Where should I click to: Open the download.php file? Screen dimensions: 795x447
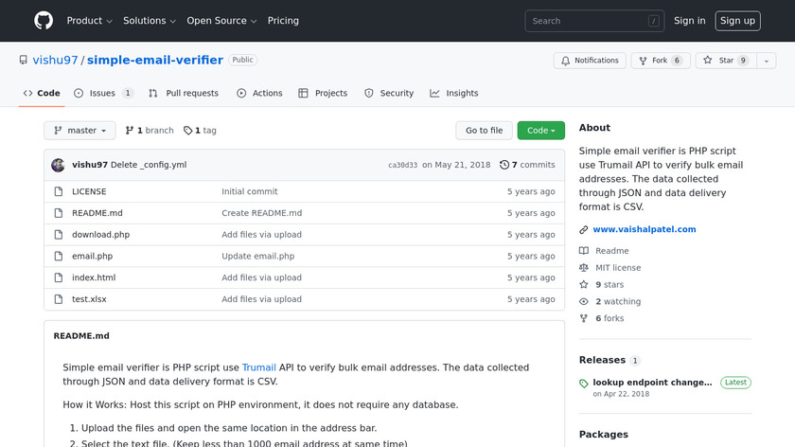tap(101, 235)
